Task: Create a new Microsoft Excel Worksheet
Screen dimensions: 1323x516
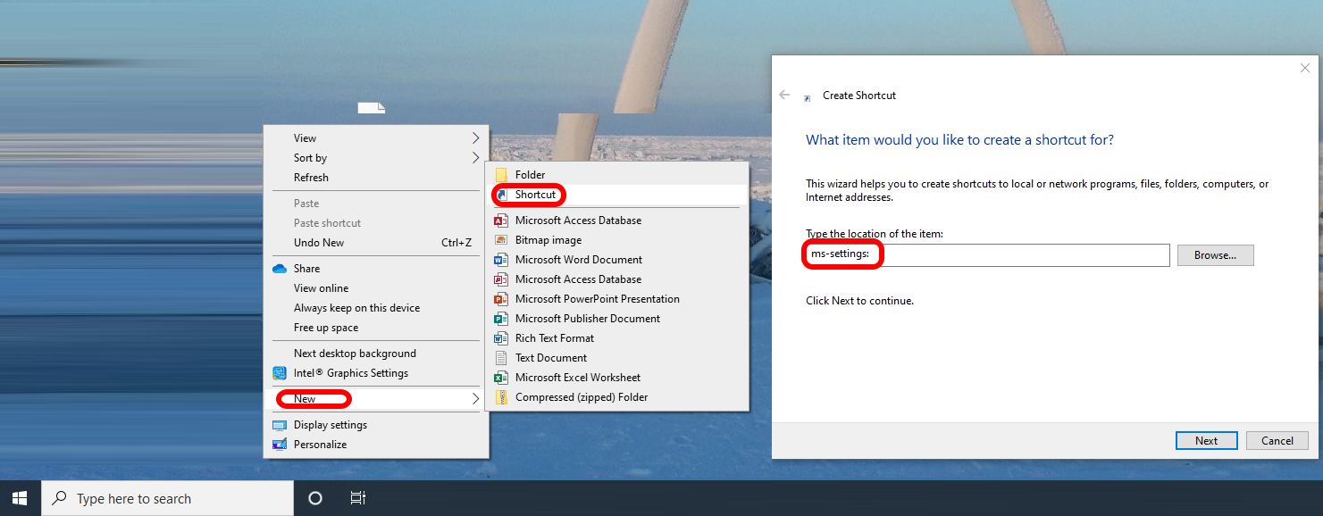Action: coord(578,377)
